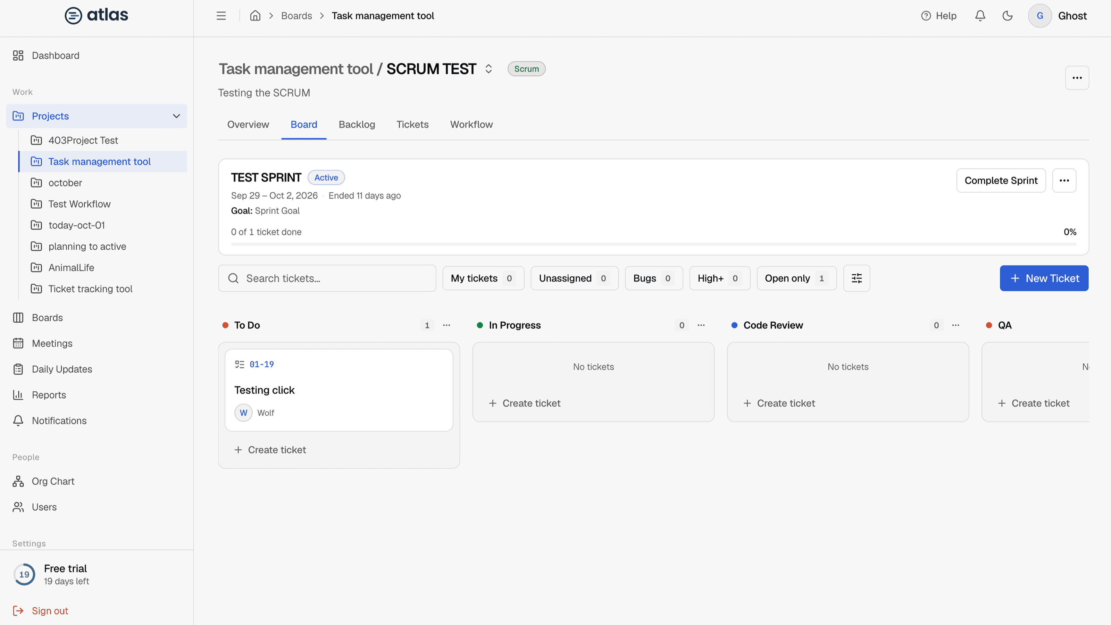Open Notifications in sidebar
This screenshot has height=625, width=1111.
coord(97,420)
